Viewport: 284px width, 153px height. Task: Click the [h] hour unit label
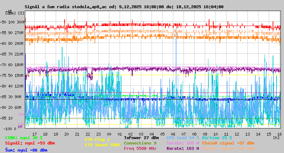[276, 137]
